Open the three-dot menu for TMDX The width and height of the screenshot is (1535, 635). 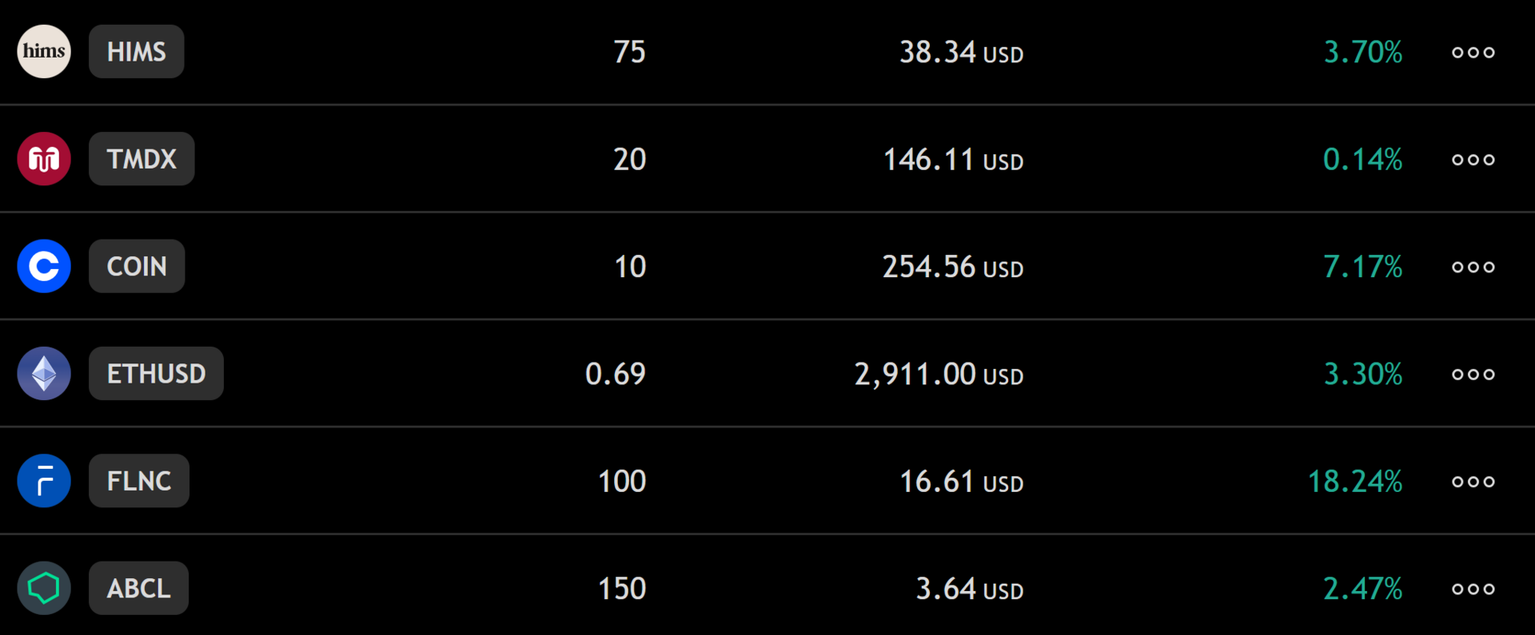[x=1473, y=158]
